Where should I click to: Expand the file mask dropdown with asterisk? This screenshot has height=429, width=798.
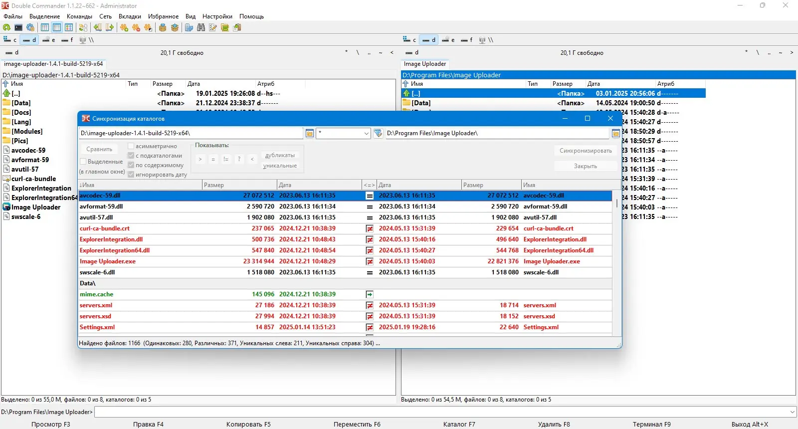(366, 133)
